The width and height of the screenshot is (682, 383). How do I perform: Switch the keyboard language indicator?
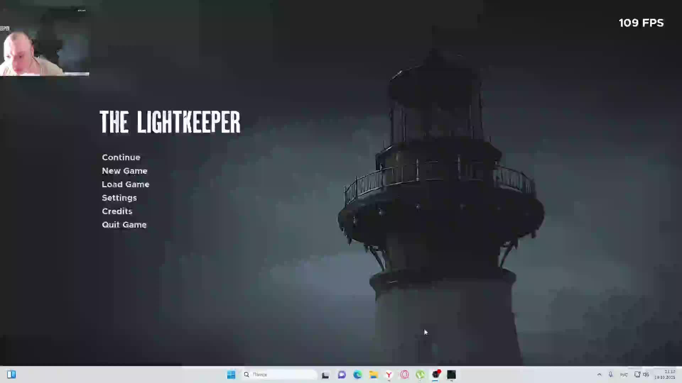pyautogui.click(x=624, y=374)
